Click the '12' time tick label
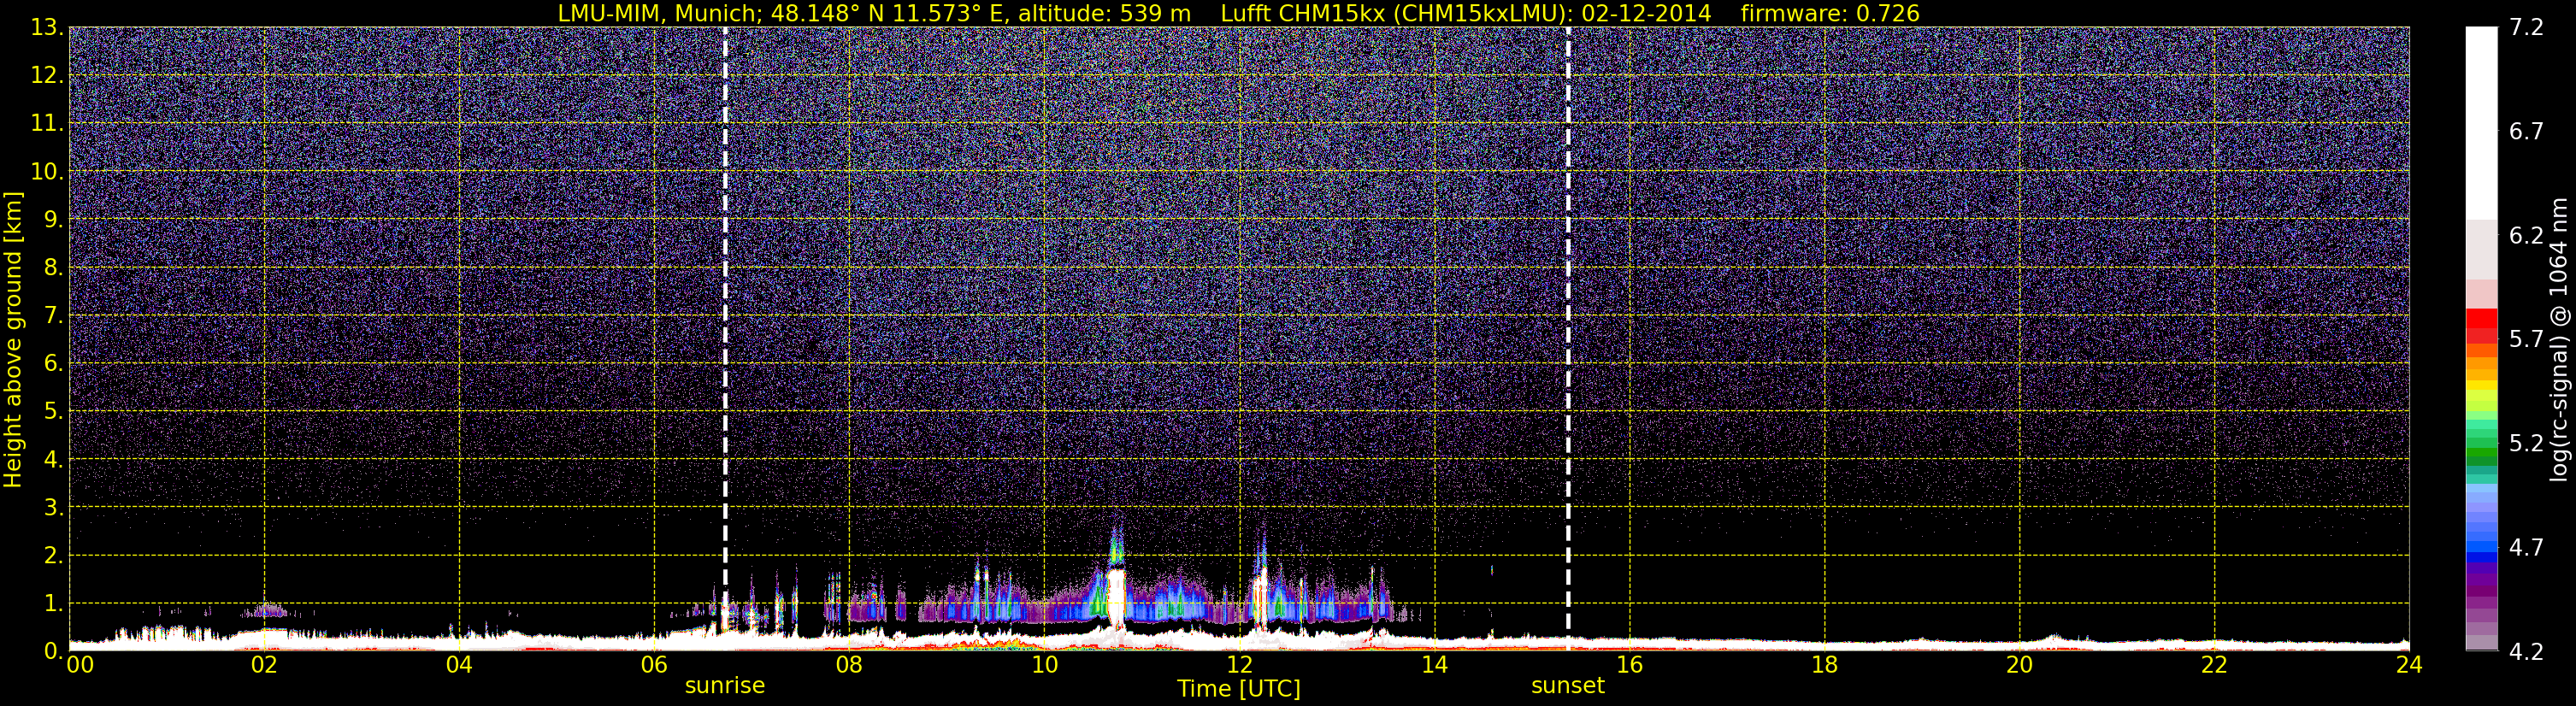The height and width of the screenshot is (706, 2576). click(1239, 665)
